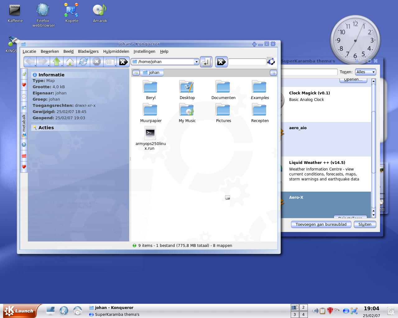Launch Kaffeine from the desktop
This screenshot has height=318, width=398.
(15, 13)
